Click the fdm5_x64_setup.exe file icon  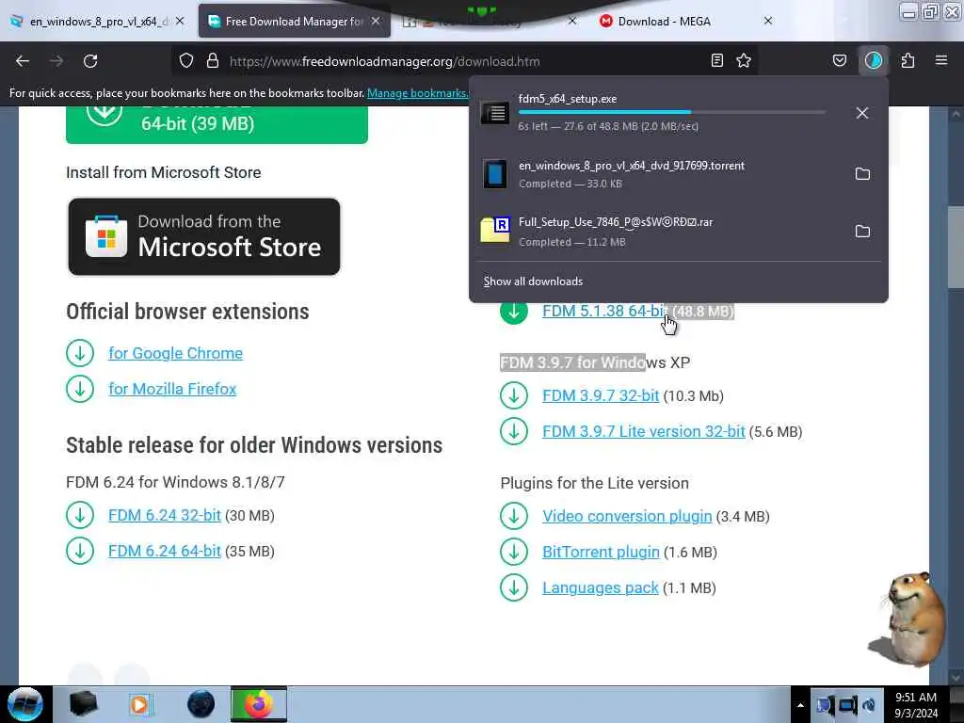[x=495, y=113]
